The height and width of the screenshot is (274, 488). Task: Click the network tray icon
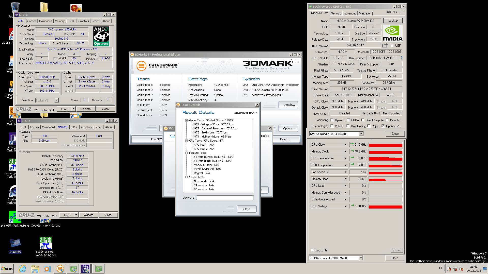coord(455,269)
